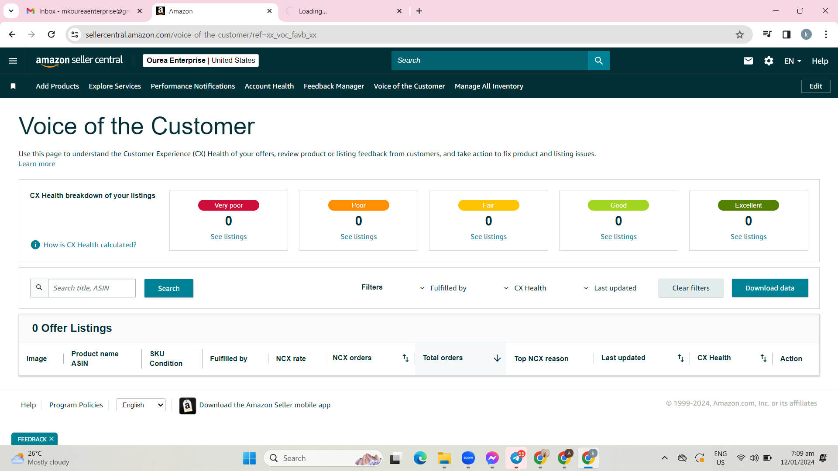Viewport: 838px width, 471px height.
Task: Switch to the Loading tab
Action: click(x=343, y=11)
